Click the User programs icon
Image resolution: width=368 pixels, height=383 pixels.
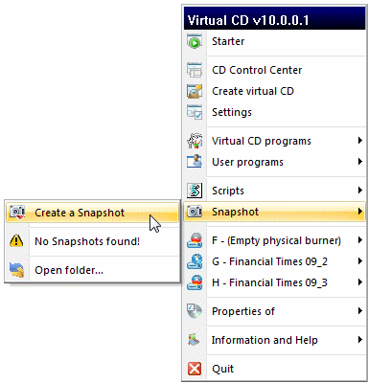[195, 162]
